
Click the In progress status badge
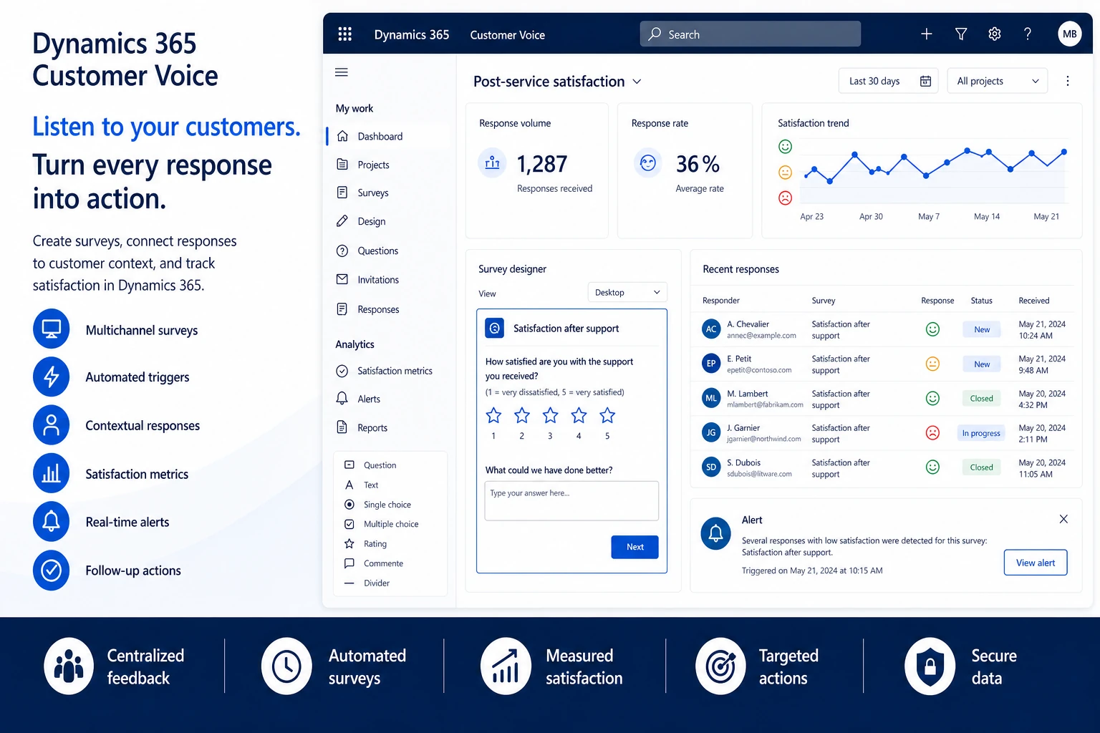click(x=981, y=433)
